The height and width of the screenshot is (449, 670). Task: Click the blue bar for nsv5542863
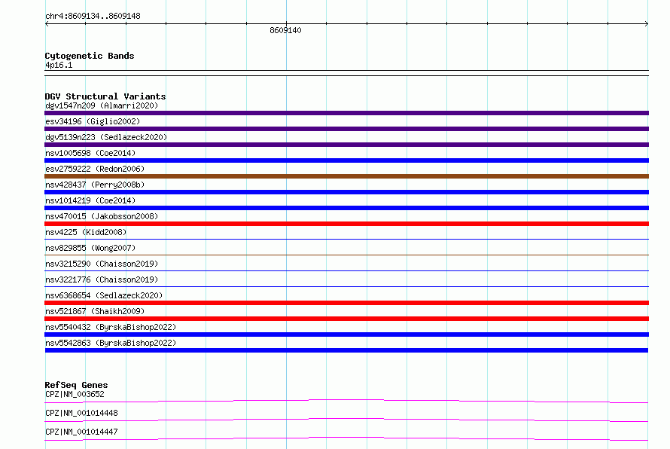click(x=346, y=350)
